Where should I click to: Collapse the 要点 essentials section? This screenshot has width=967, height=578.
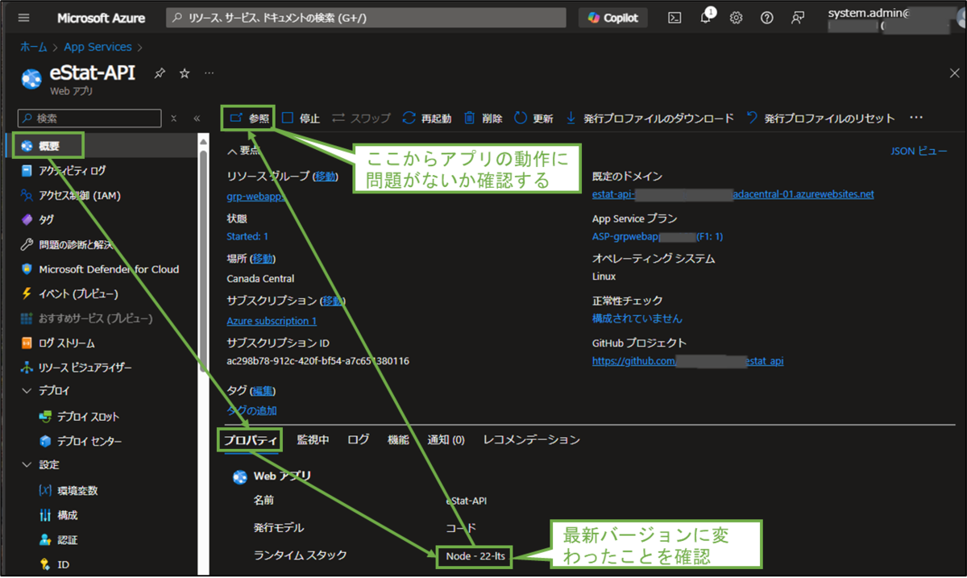click(243, 151)
